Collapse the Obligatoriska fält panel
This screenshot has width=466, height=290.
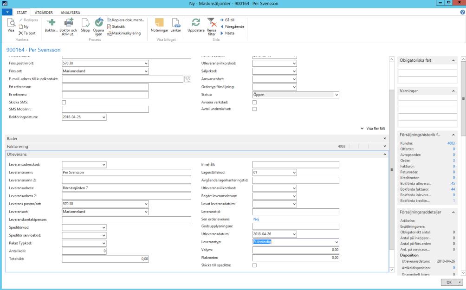click(x=453, y=60)
